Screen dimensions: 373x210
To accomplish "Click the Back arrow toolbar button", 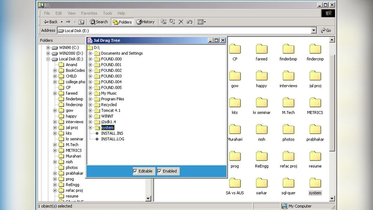I will 50,22.
